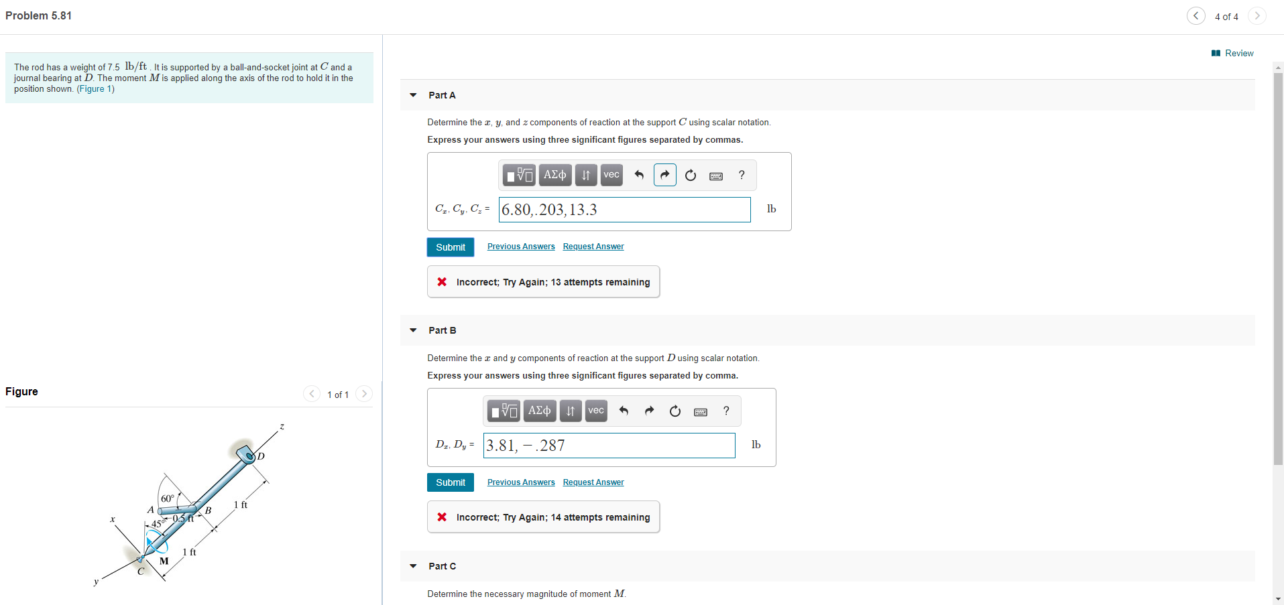Collapse the Part B section

click(413, 330)
